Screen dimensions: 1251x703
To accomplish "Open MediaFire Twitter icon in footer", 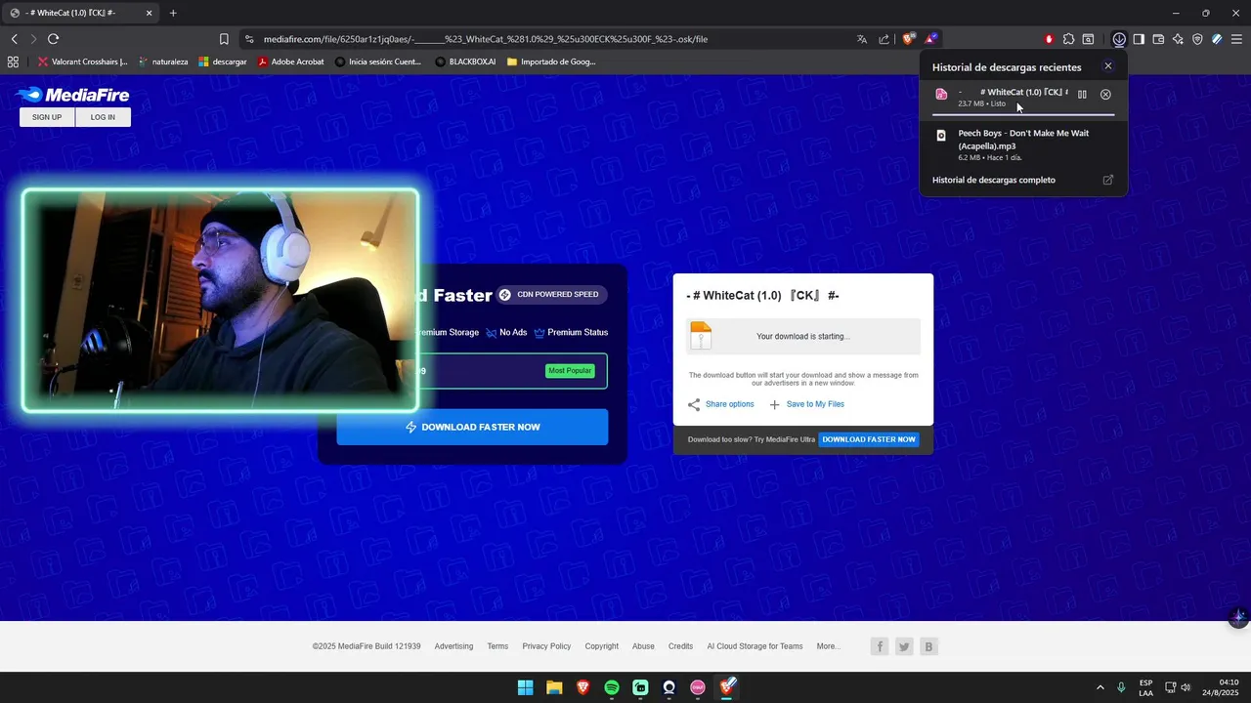I will 904,646.
